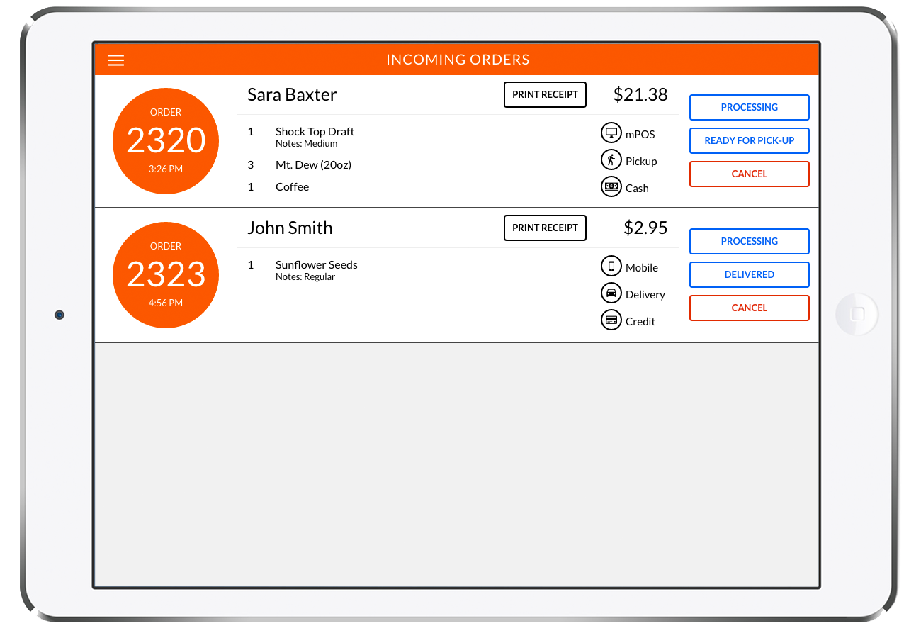This screenshot has height=638, width=921.
Task: Select the order 2320 orange circle
Action: (166, 141)
